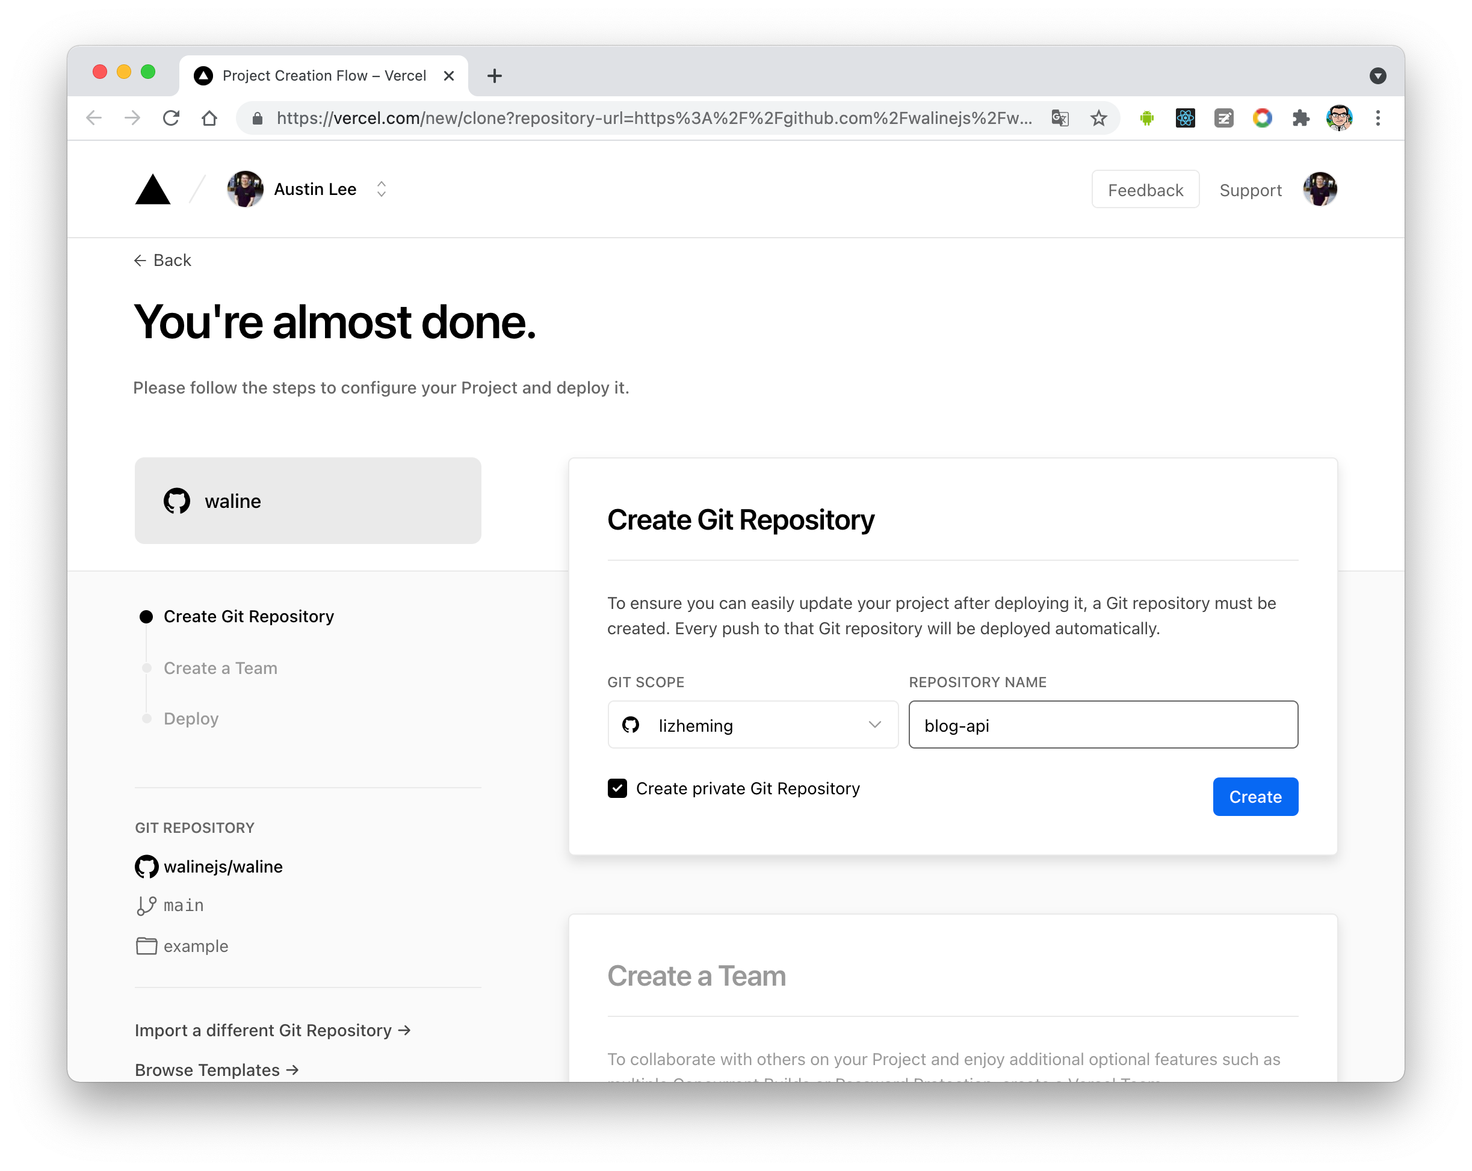This screenshot has height=1171, width=1472.
Task: Click the GitHub icon in Git Scope dropdown
Action: [x=634, y=725]
